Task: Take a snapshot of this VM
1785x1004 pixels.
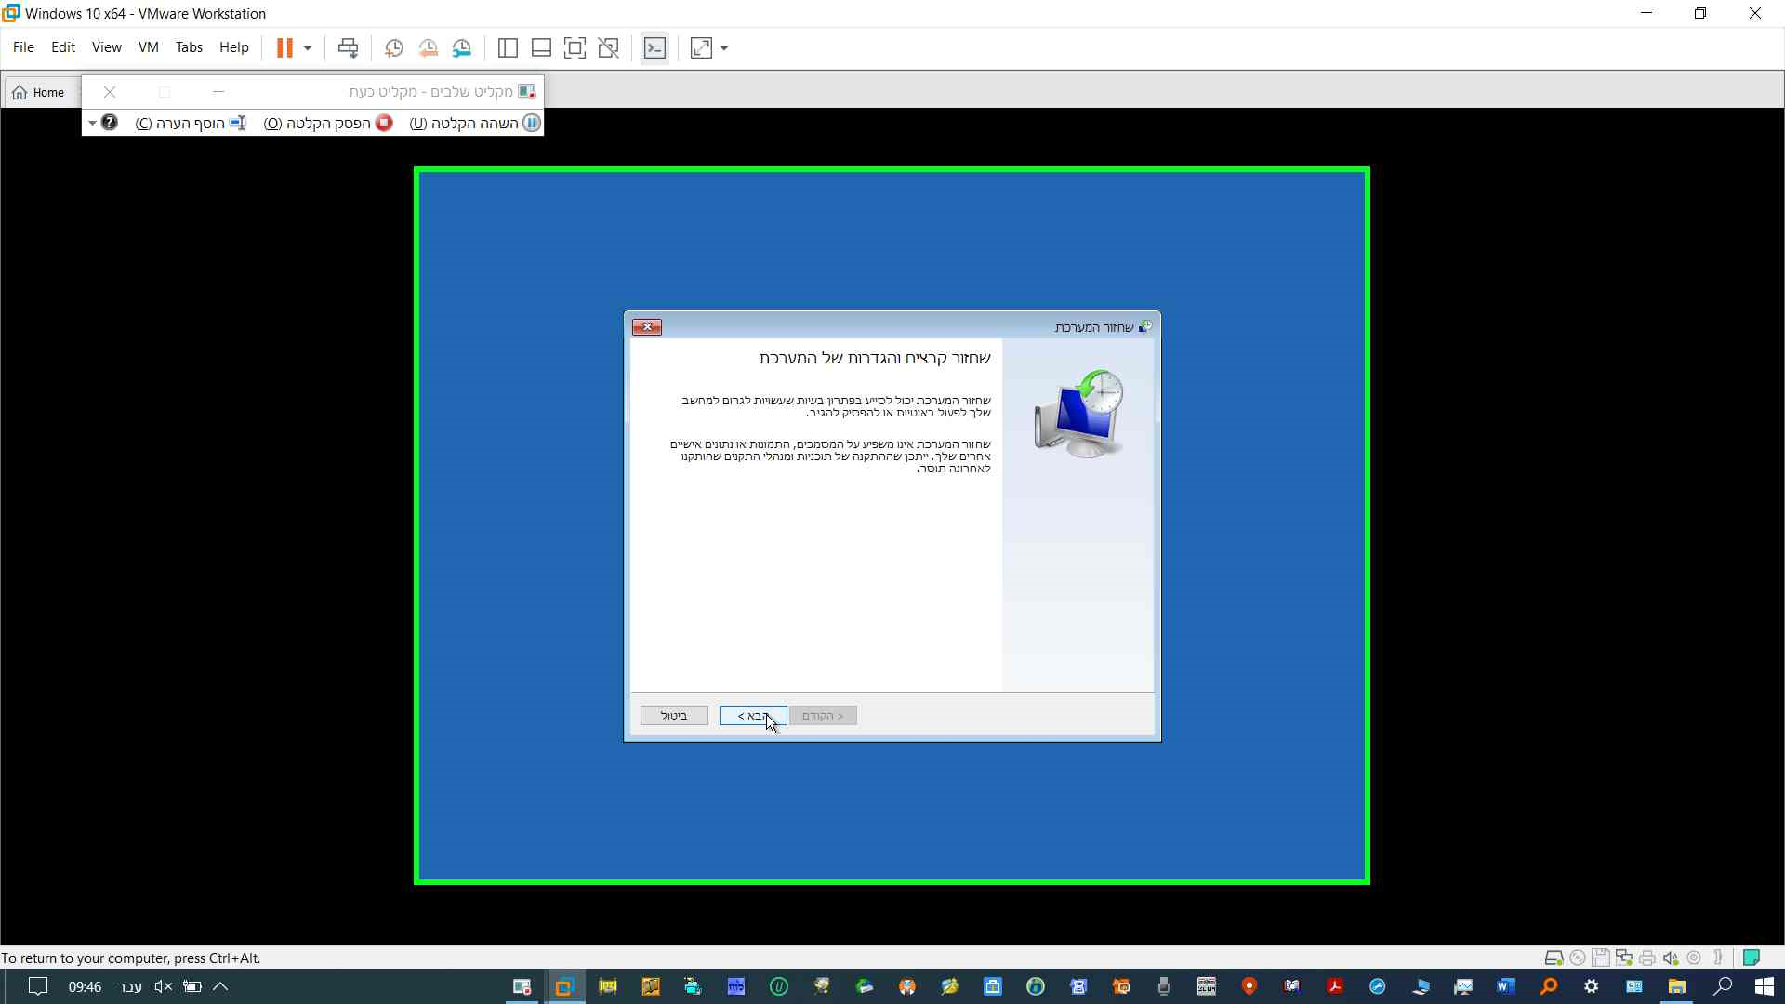Action: tap(393, 48)
